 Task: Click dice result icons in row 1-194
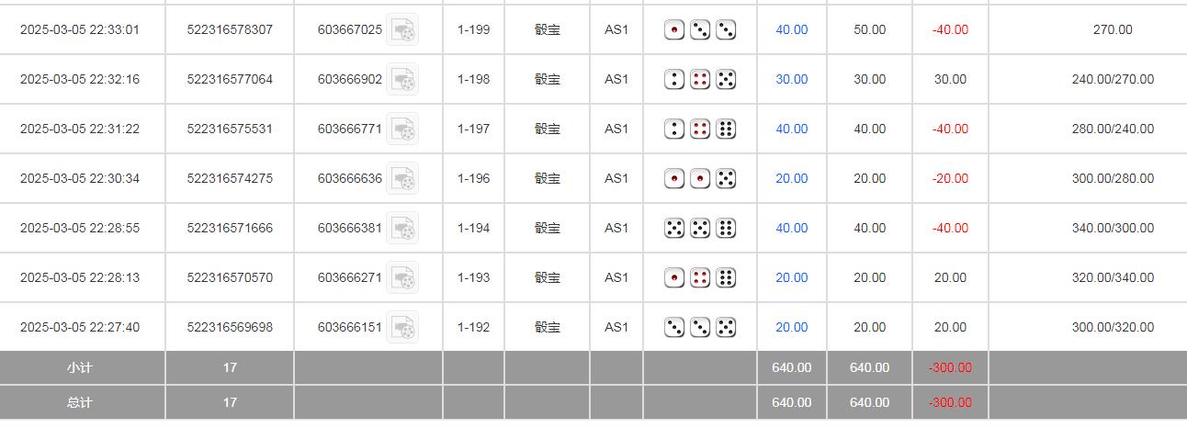700,229
